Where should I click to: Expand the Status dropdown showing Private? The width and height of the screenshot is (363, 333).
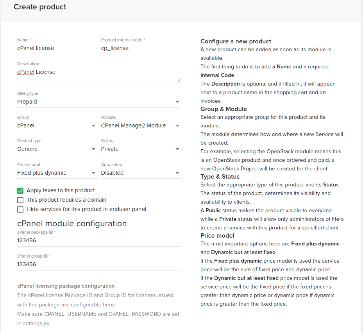pos(137,149)
